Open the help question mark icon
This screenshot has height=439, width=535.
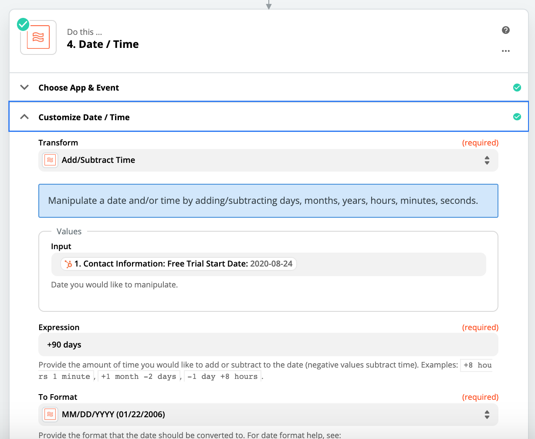tap(505, 30)
